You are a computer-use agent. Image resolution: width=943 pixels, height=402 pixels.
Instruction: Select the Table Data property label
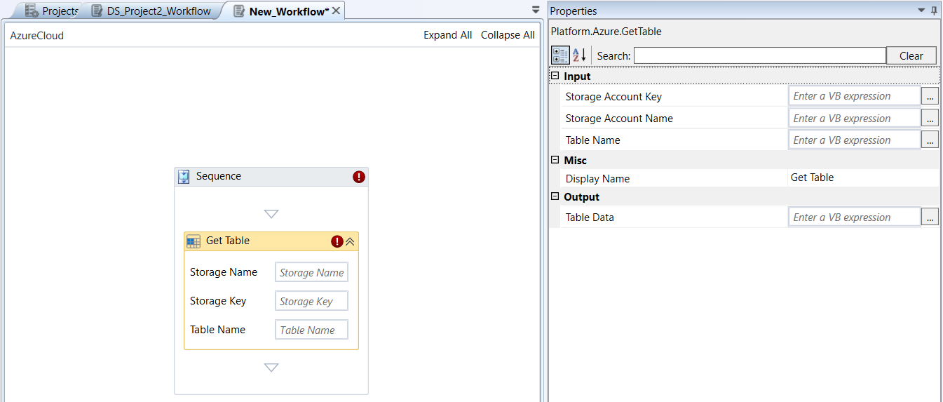590,217
